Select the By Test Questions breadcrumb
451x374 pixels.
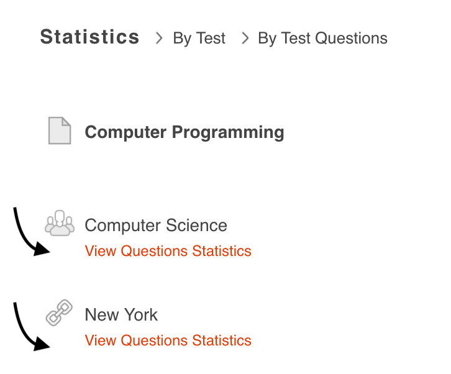[322, 39]
